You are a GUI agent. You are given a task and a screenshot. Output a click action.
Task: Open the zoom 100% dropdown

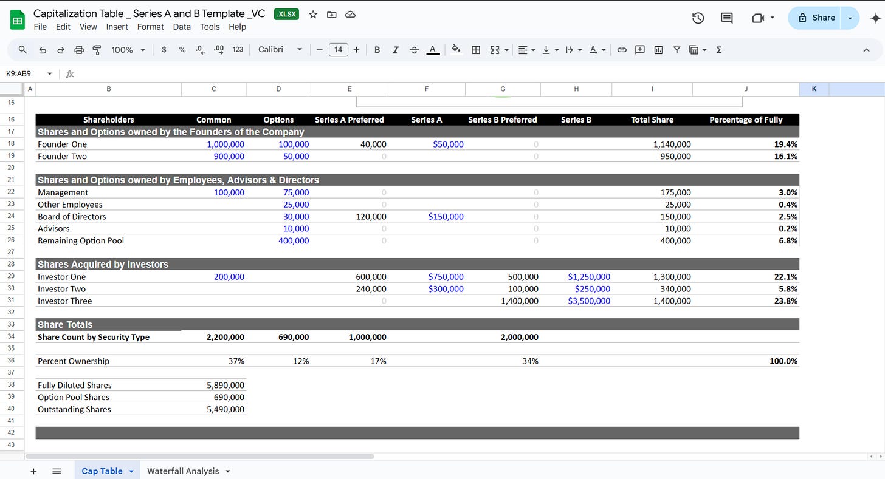[x=128, y=50]
